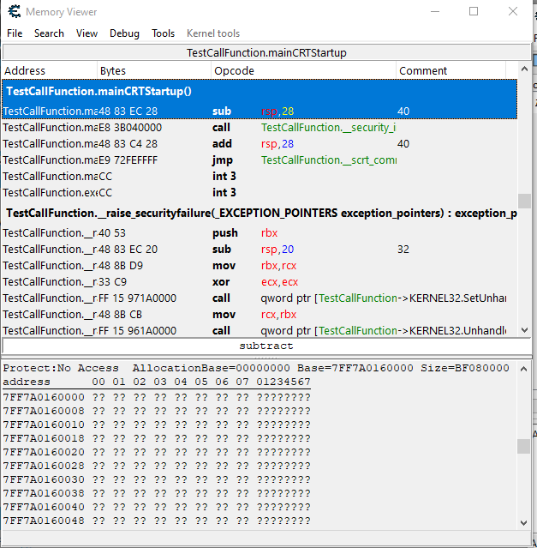The image size is (537, 548).
Task: Click the TestCallFunction.mainCRTStartup location bar
Action: (x=266, y=53)
